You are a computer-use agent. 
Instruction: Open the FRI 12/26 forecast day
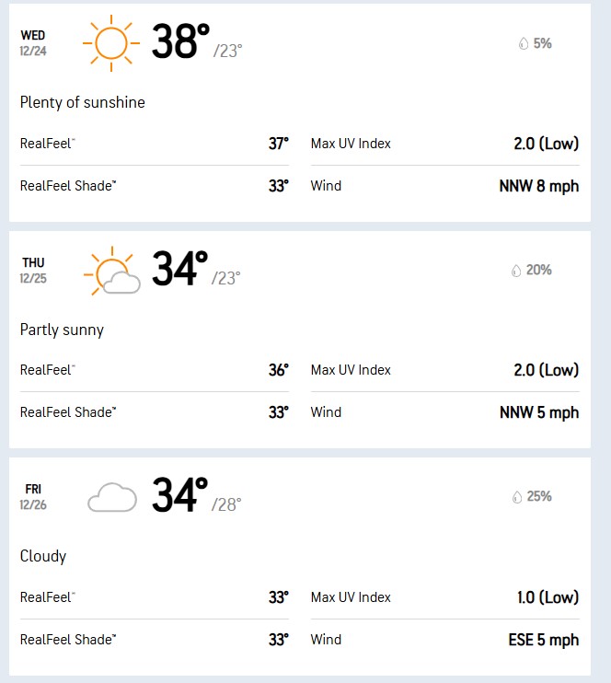[33, 496]
